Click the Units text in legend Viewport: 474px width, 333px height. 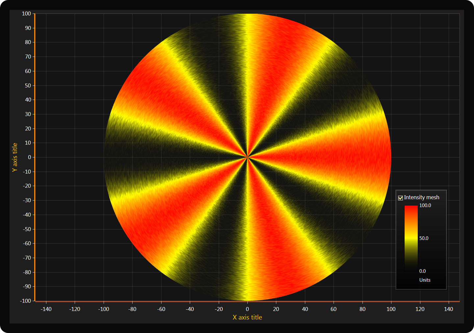[x=425, y=280]
